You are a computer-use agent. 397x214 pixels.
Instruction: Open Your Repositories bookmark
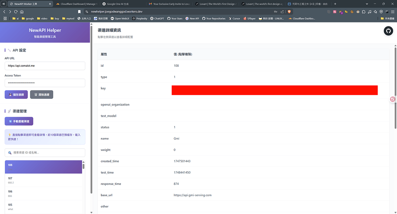(x=214, y=19)
